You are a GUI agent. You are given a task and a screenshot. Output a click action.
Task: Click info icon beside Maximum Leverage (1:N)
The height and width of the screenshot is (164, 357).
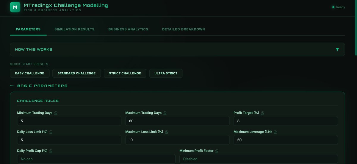(275, 132)
